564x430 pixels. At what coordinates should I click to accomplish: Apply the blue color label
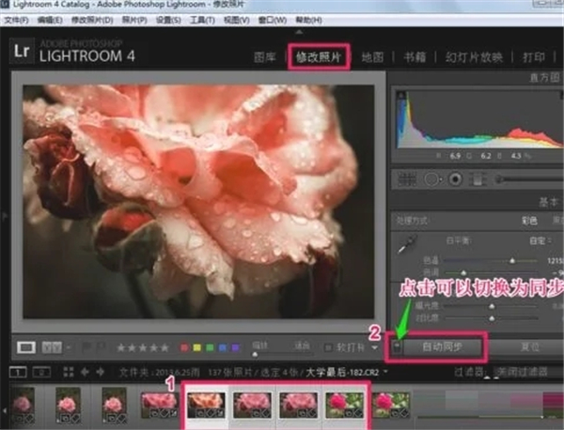[x=223, y=347]
